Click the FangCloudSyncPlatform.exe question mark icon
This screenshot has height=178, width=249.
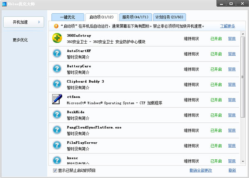point(57,130)
